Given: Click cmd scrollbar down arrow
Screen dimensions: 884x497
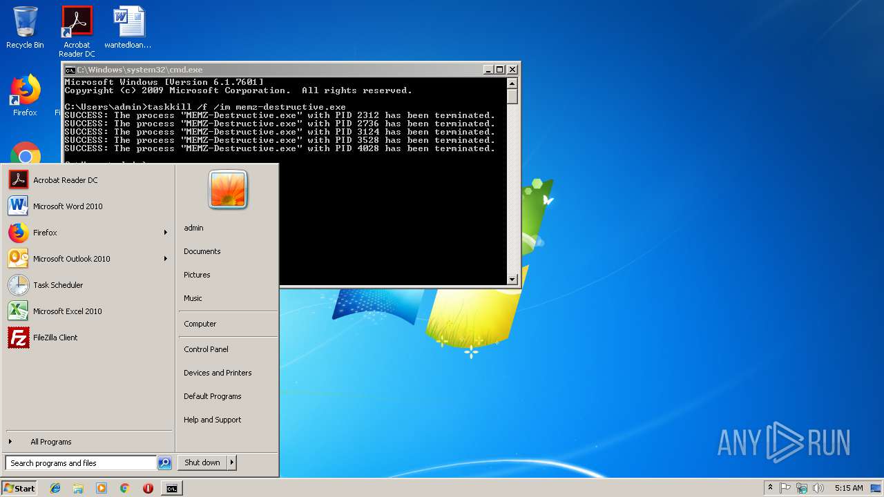Looking at the screenshot, I should pos(512,279).
